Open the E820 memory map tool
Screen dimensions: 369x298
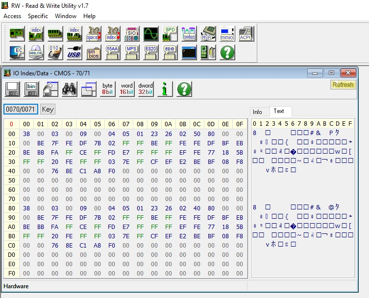[x=150, y=52]
